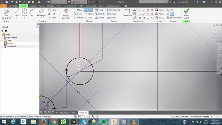Import Points

(x=160, y=14)
